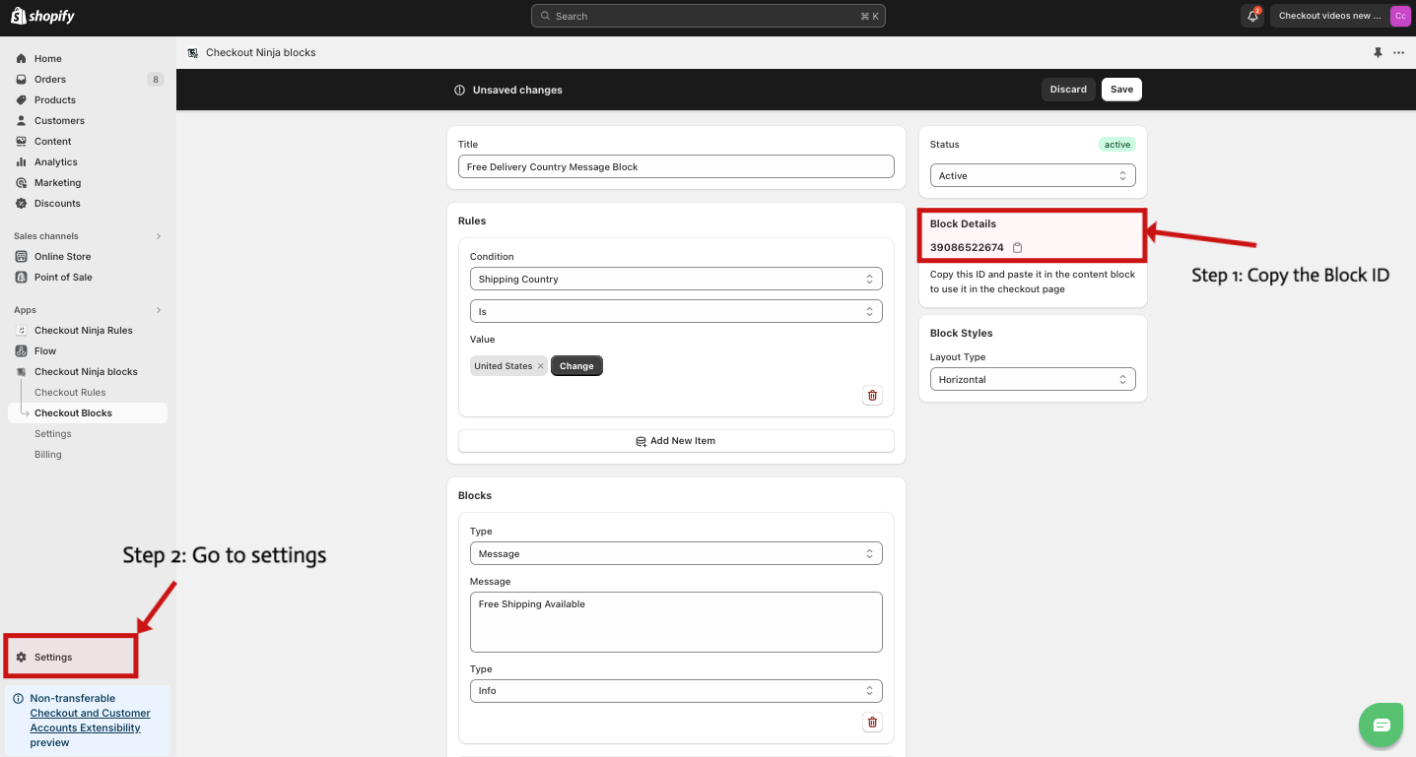Screen dimensions: 1416x757
Task: Click the Analytics bar chart icon
Action: click(x=21, y=162)
